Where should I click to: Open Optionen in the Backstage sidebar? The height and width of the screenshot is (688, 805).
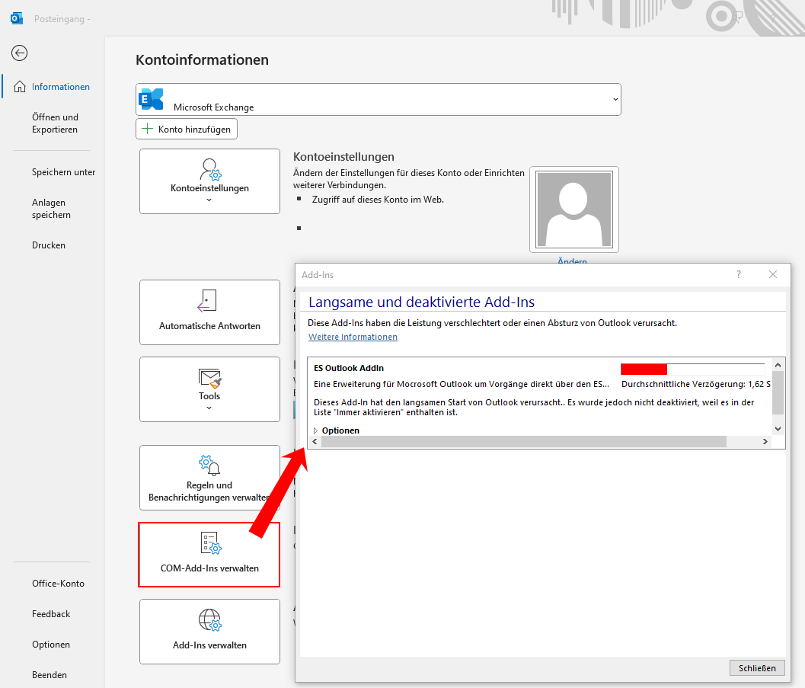(51, 645)
